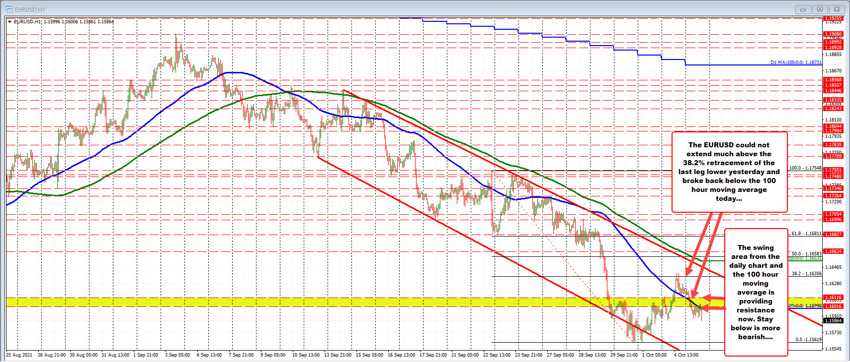The width and height of the screenshot is (850, 362).
Task: Click the red price tag 1.18446
Action: [834, 91]
